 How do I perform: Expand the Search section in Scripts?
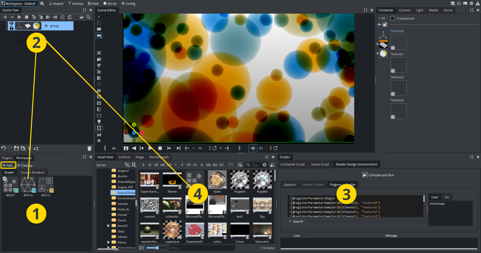[x=296, y=222]
